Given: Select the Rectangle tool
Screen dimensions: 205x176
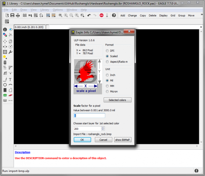Looking at the screenshot, I should click(5, 90).
